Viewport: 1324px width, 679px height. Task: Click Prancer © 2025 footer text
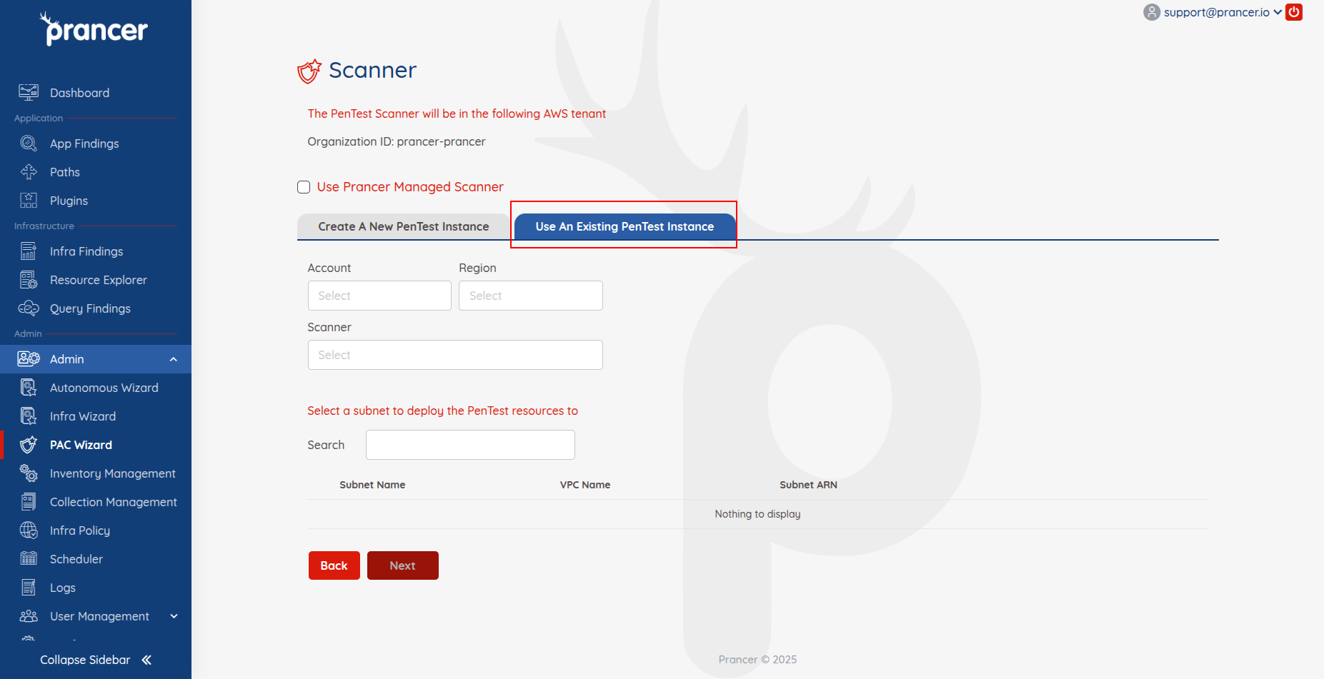pyautogui.click(x=757, y=660)
